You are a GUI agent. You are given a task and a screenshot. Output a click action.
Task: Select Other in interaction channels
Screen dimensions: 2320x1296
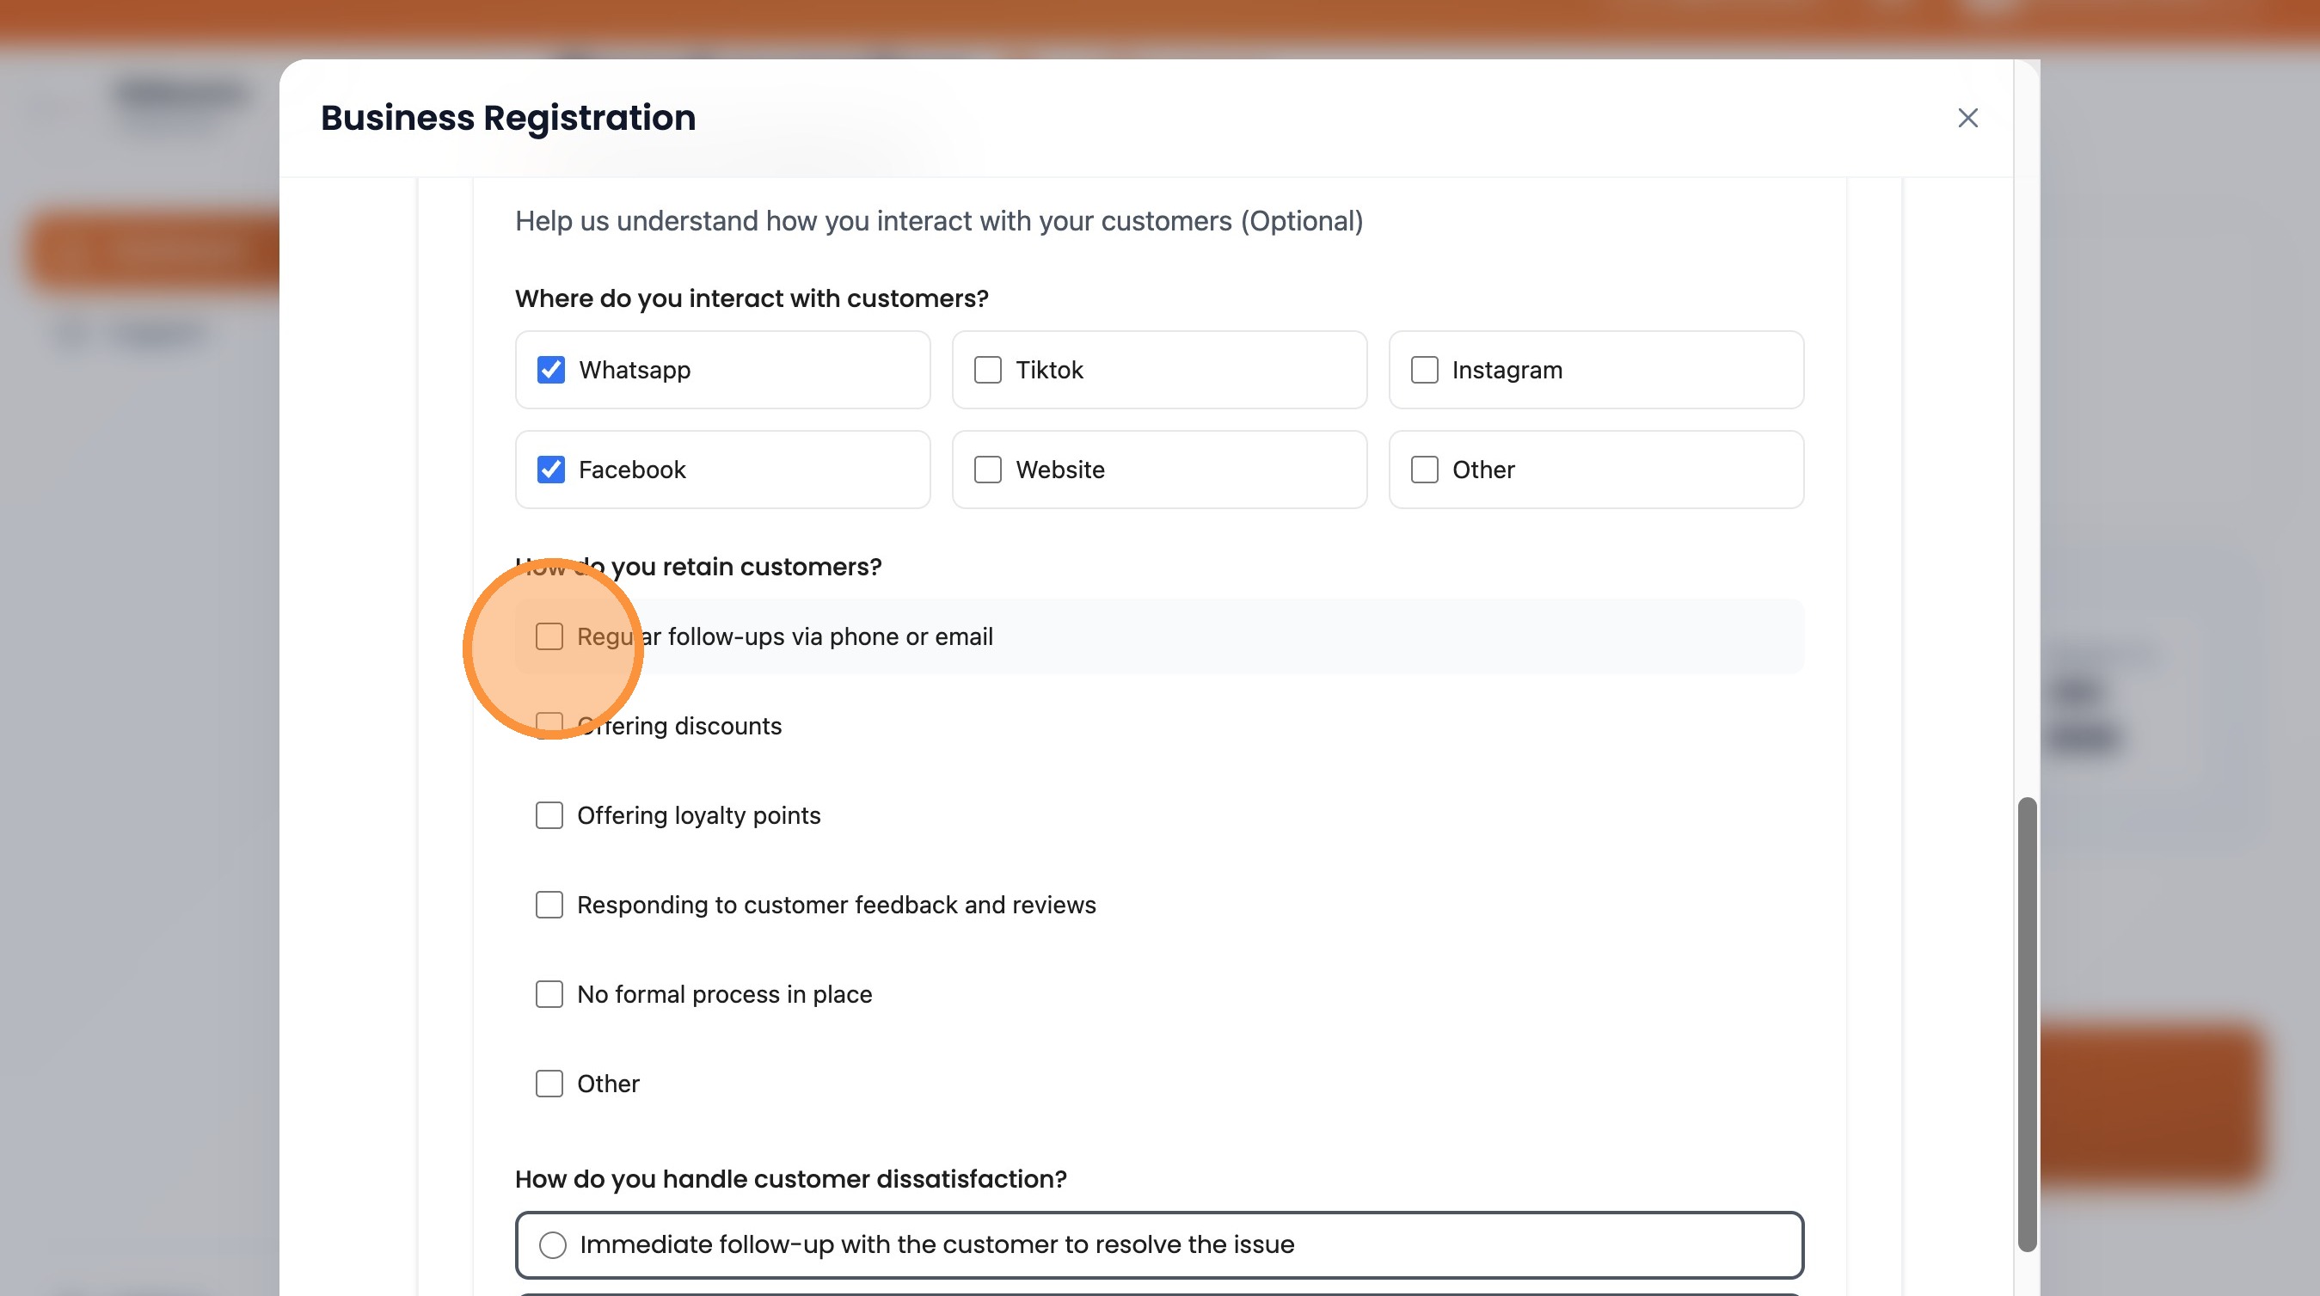click(x=1424, y=470)
